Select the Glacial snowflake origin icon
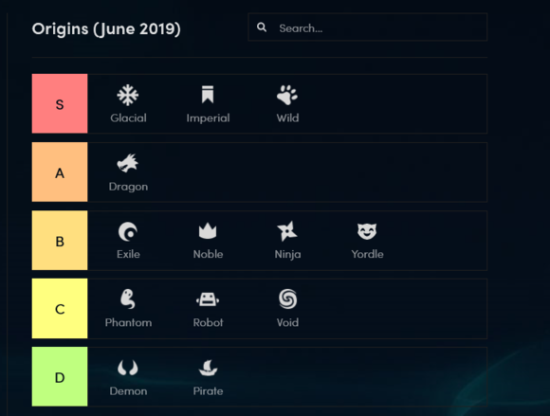The width and height of the screenshot is (550, 416). [x=128, y=95]
